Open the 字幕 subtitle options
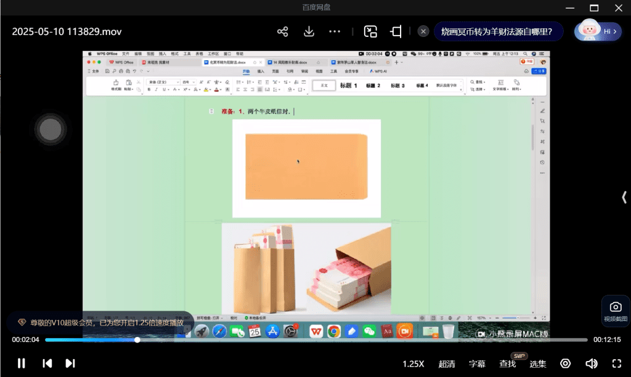Image resolution: width=631 pixels, height=377 pixels. coord(478,363)
